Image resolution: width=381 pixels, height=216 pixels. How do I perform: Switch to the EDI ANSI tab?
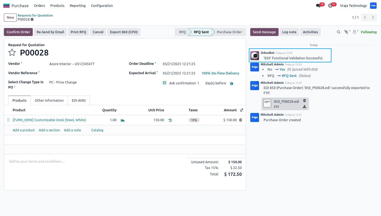pos(79,101)
